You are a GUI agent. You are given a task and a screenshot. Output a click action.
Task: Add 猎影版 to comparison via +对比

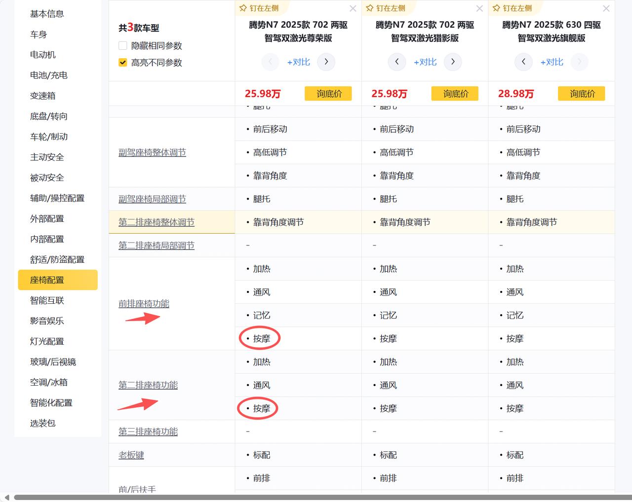pyautogui.click(x=425, y=62)
